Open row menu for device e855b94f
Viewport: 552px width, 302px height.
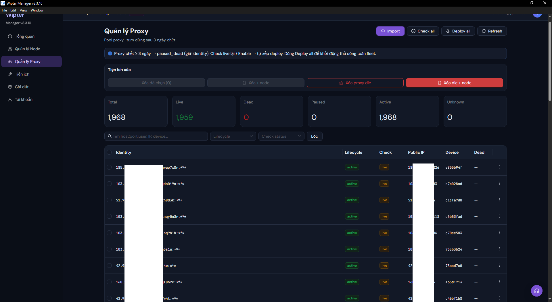[x=500, y=167]
